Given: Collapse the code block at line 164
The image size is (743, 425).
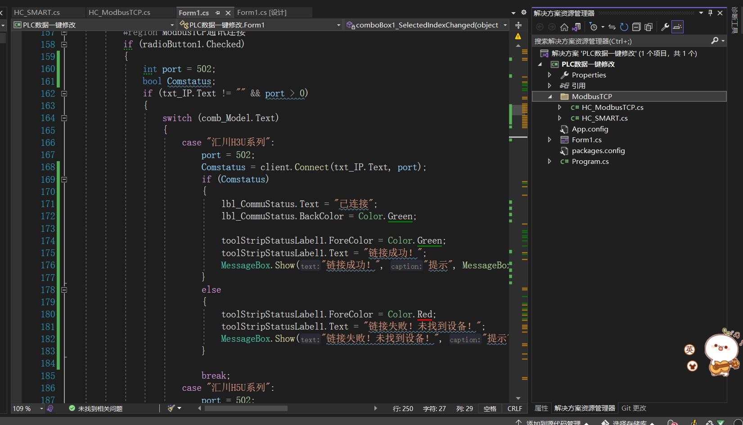Looking at the screenshot, I should (x=64, y=118).
